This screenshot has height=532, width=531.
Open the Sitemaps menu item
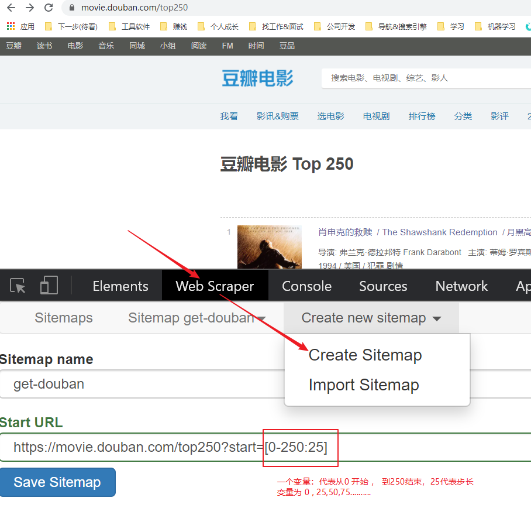point(63,318)
